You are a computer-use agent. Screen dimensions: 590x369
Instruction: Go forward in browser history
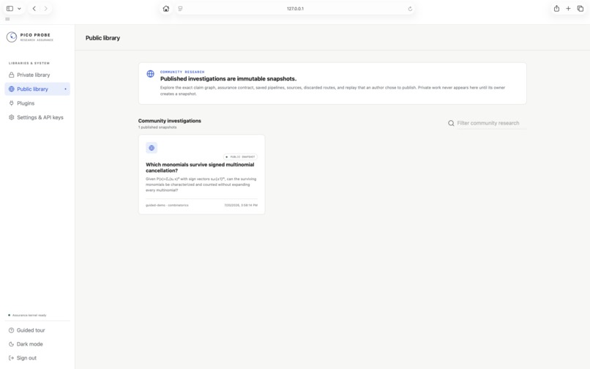click(46, 9)
